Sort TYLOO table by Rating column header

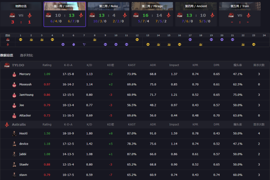(47, 65)
